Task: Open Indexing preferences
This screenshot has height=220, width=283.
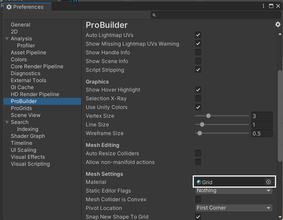Action: pyautogui.click(x=28, y=129)
